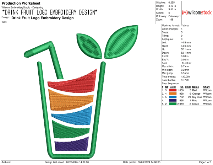Click the Height value 4.10 in
The width and height of the screenshot is (213, 165).
pyautogui.click(x=172, y=6)
